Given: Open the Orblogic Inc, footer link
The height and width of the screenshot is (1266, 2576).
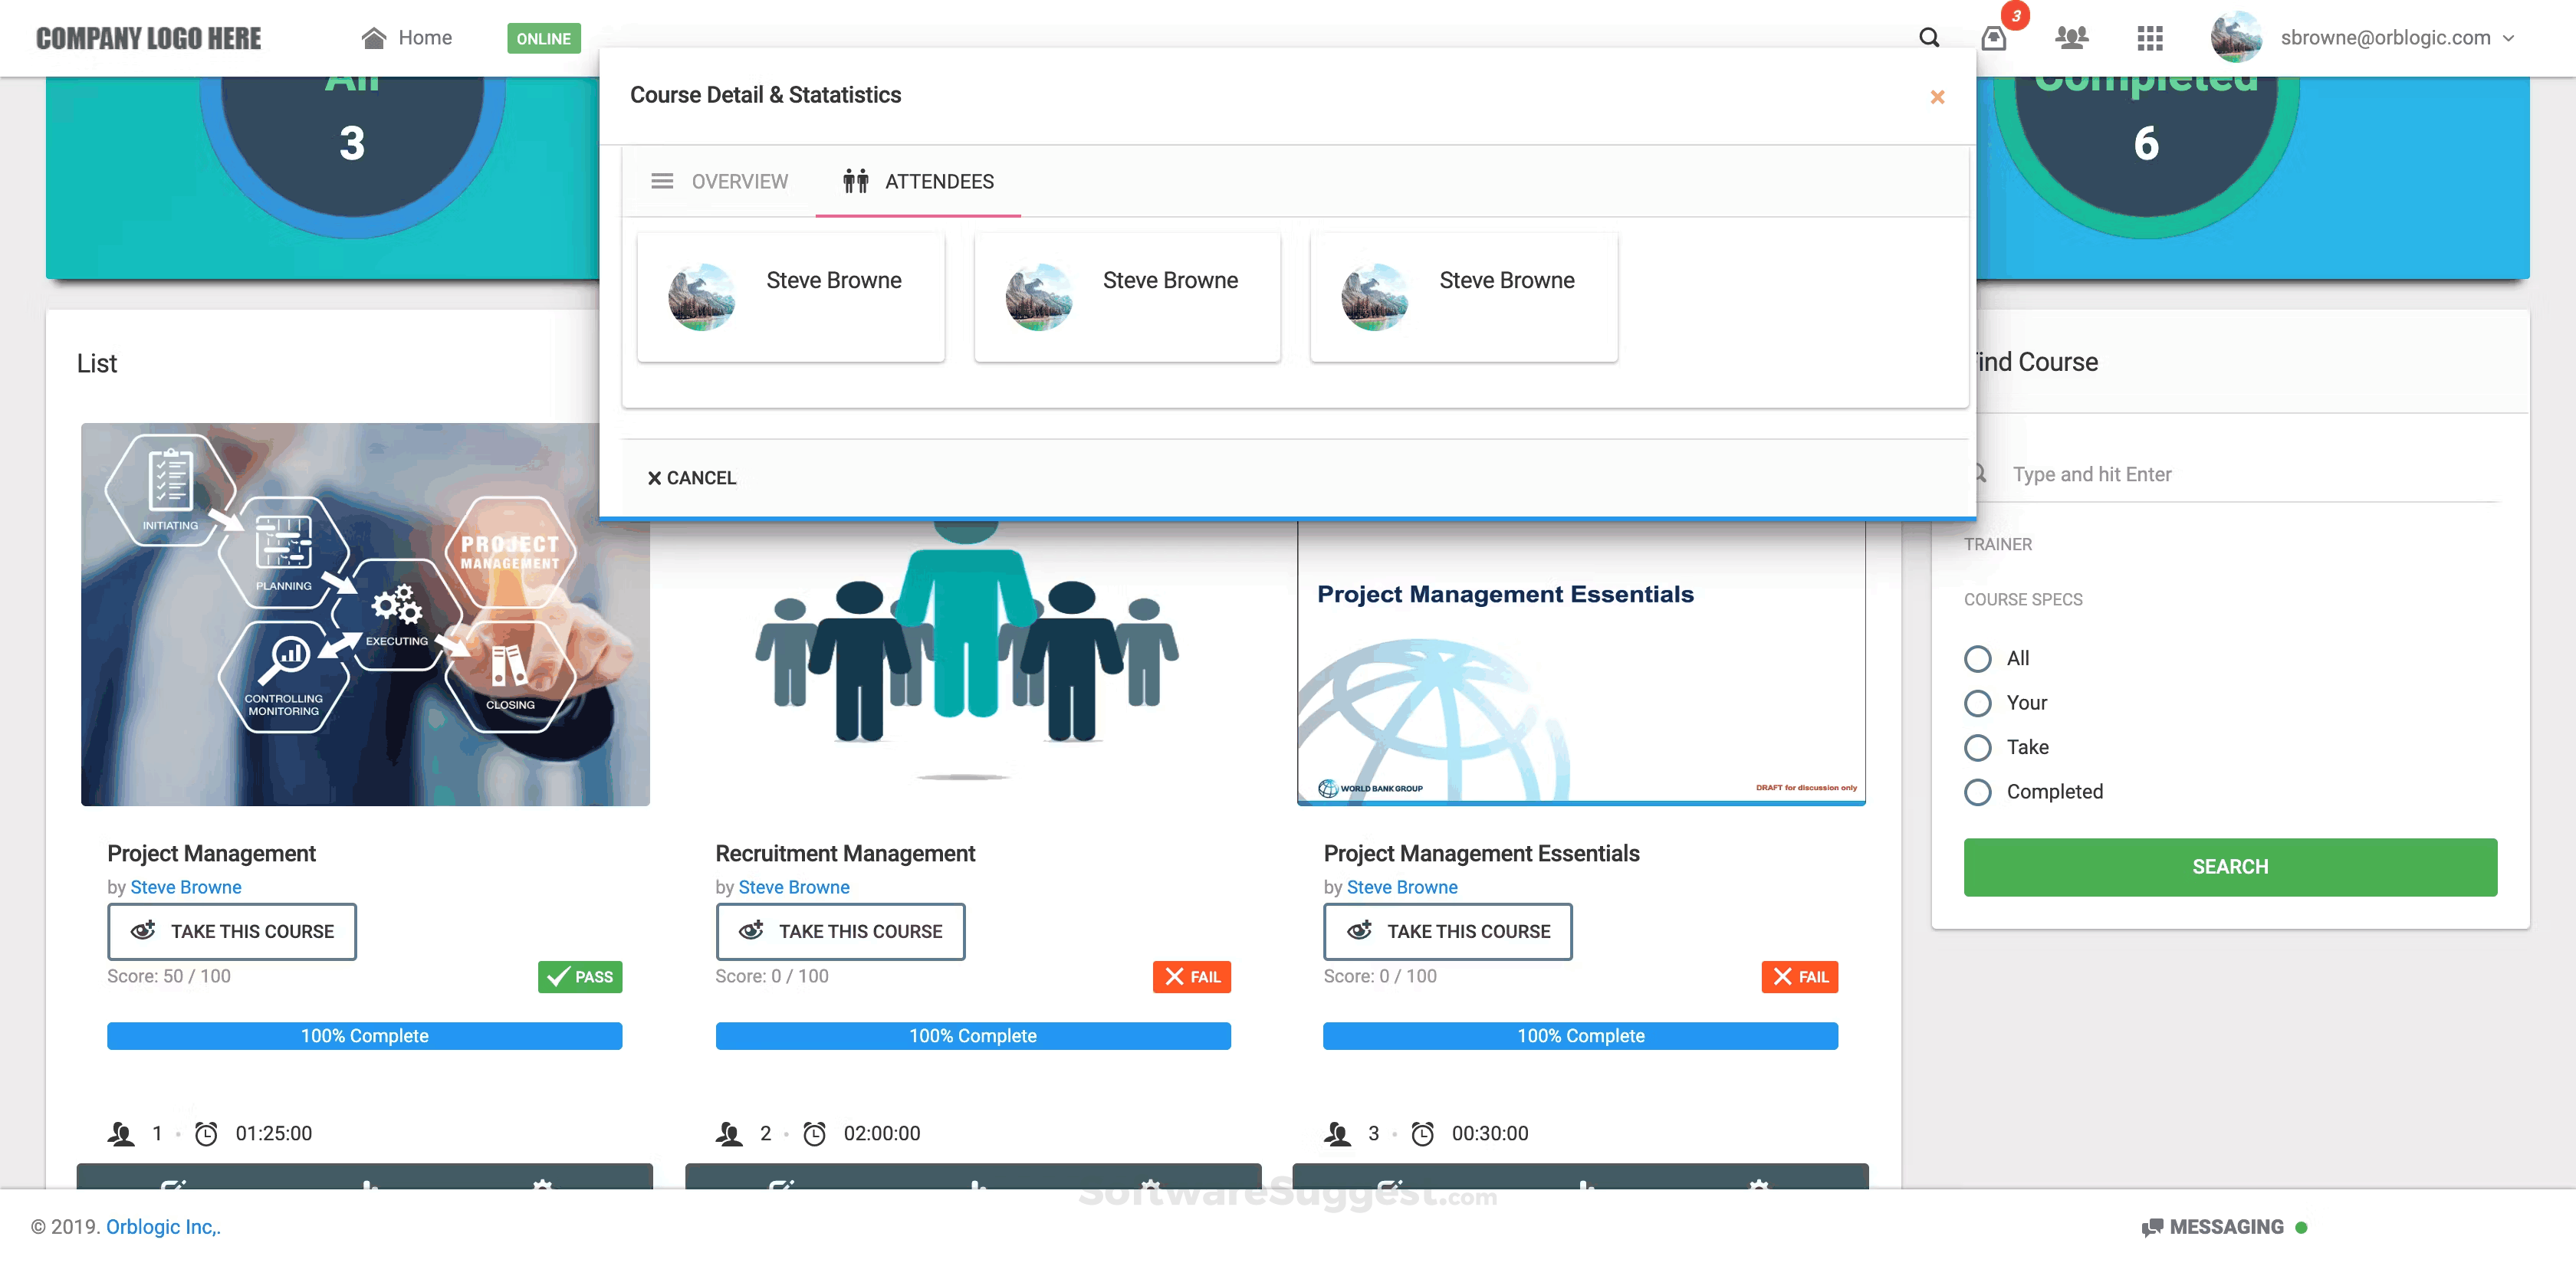Looking at the screenshot, I should click(x=163, y=1227).
